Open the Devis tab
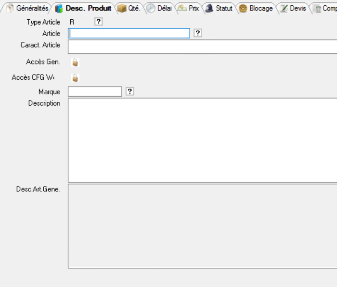 click(x=293, y=8)
